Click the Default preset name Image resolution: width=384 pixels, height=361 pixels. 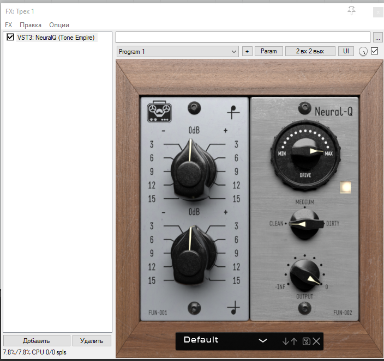[x=201, y=340]
